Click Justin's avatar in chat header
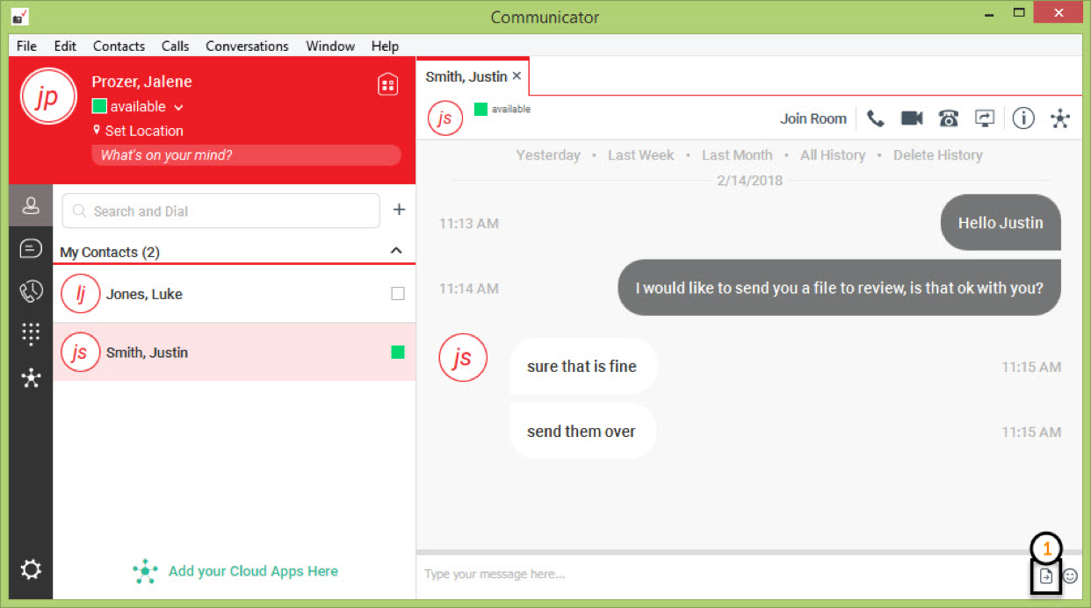This screenshot has width=1091, height=608. coord(445,118)
